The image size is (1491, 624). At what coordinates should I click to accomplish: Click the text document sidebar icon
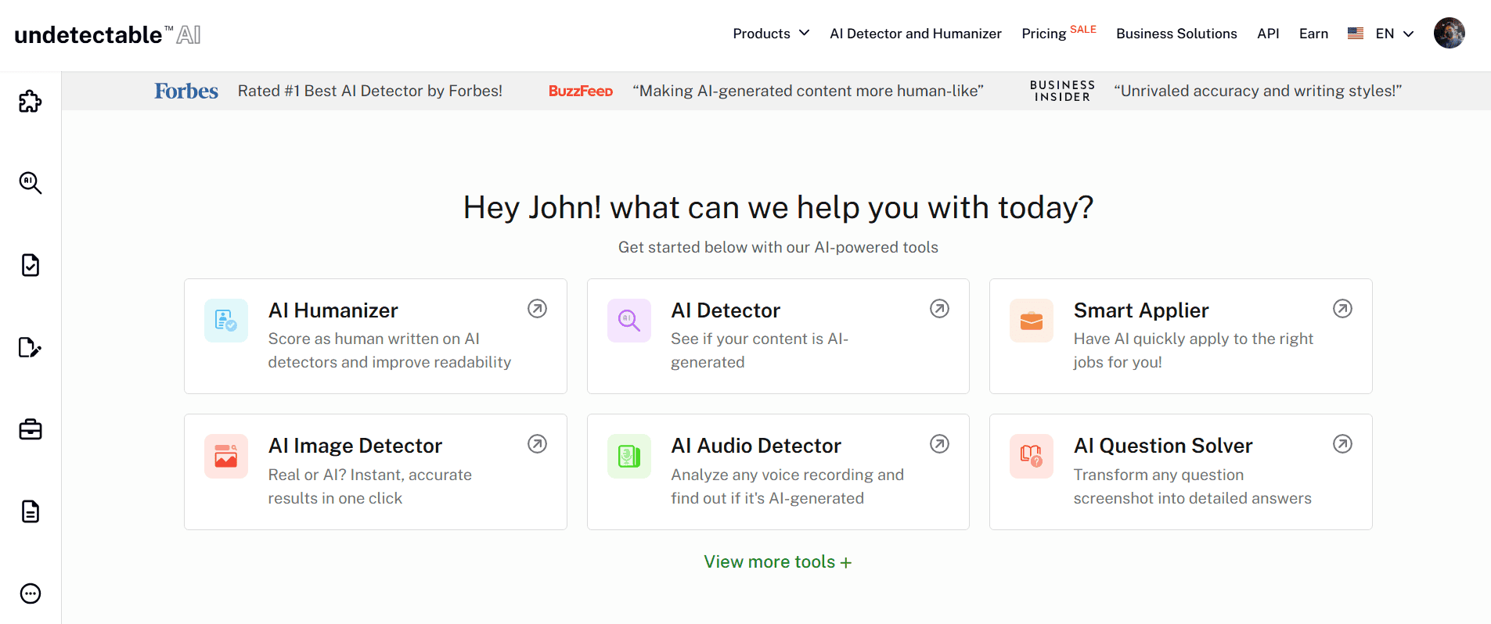pyautogui.click(x=30, y=511)
